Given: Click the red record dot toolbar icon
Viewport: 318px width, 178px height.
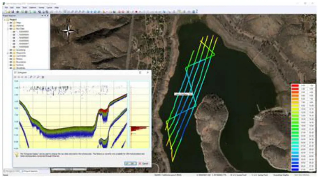Looking at the screenshot, I should pos(136,12).
